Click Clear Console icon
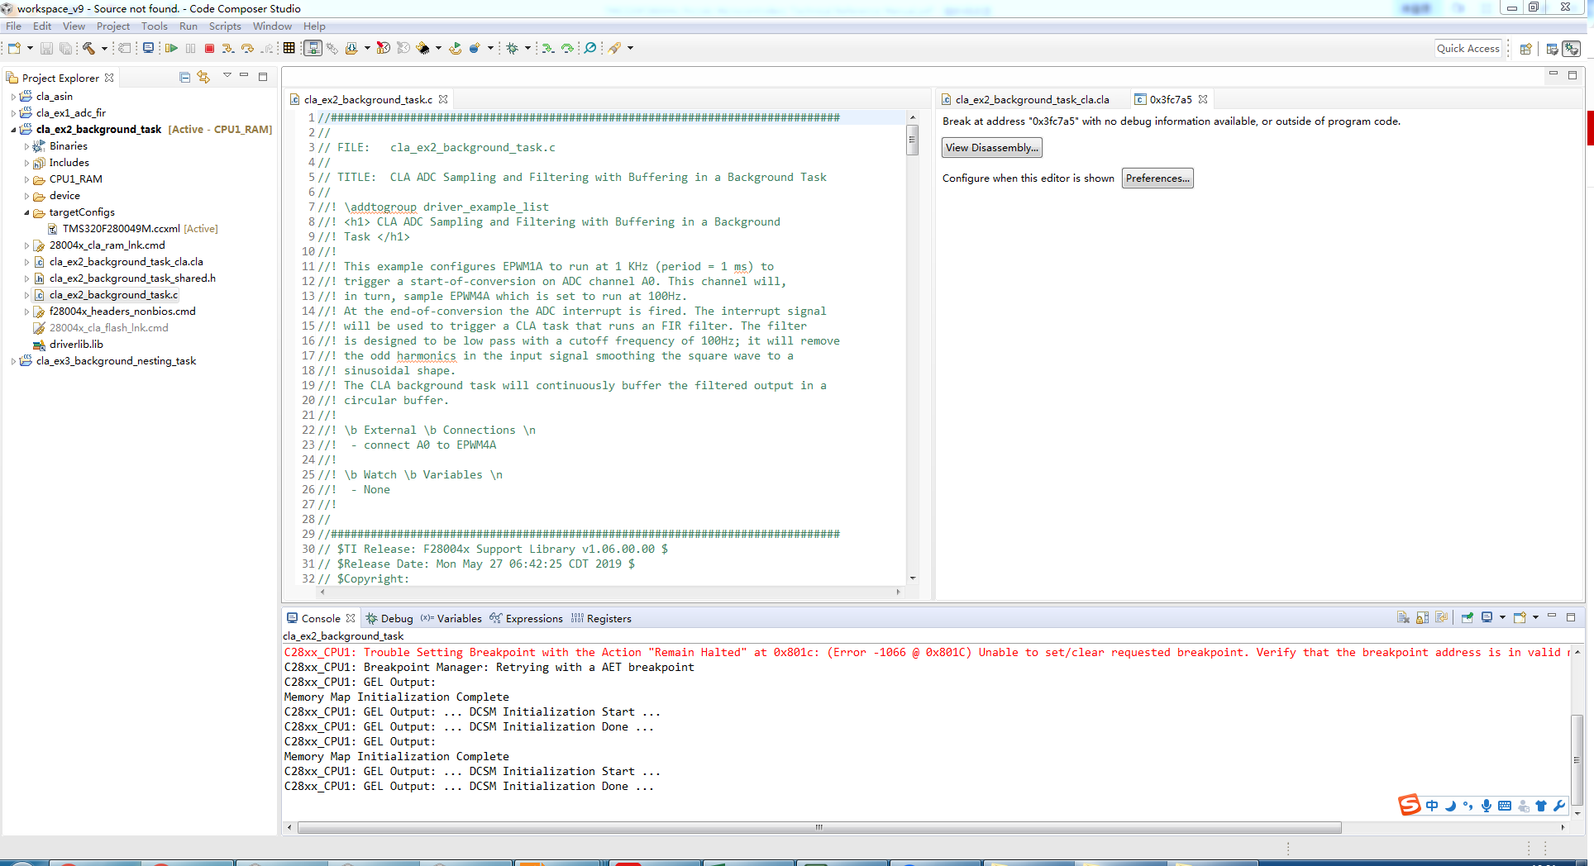Screen dimensions: 1594x866 coord(1403,618)
